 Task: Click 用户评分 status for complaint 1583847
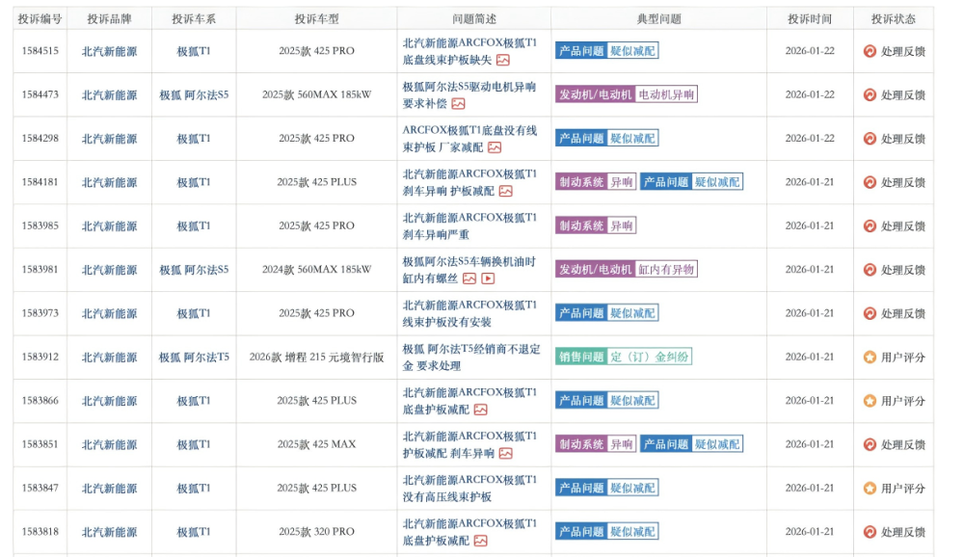tap(902, 489)
